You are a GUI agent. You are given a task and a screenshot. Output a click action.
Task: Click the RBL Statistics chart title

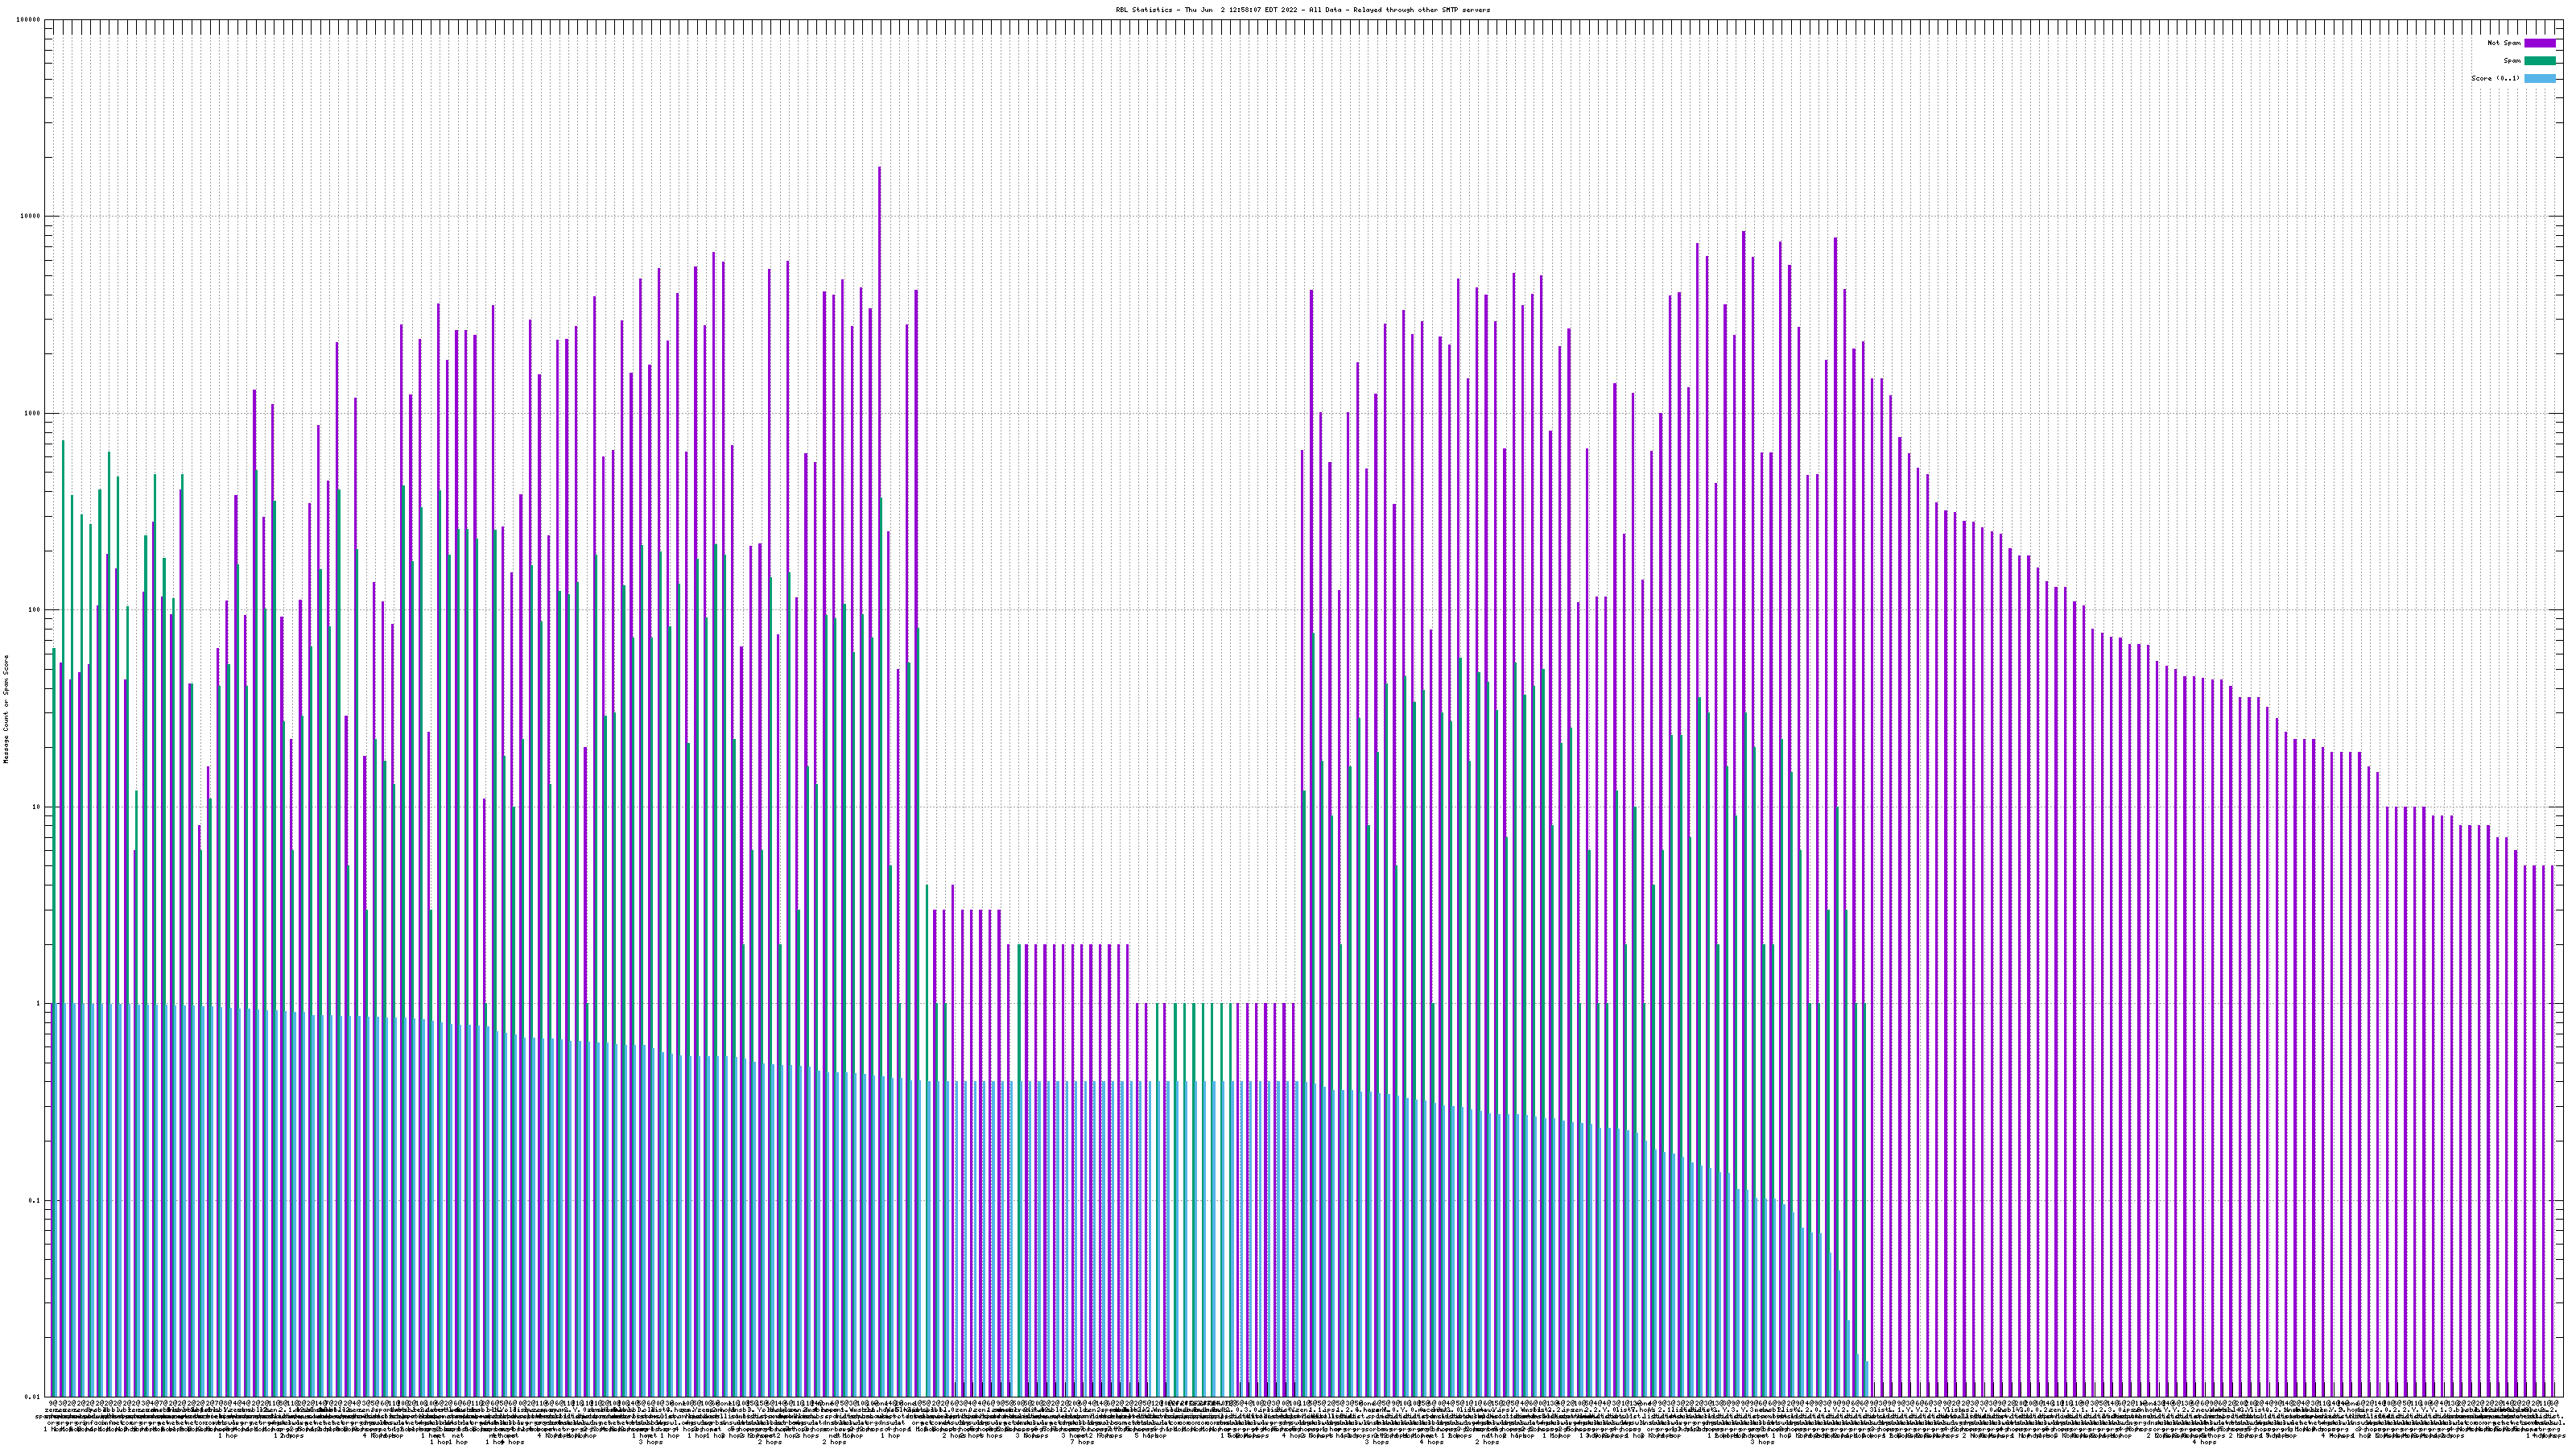click(x=1302, y=10)
